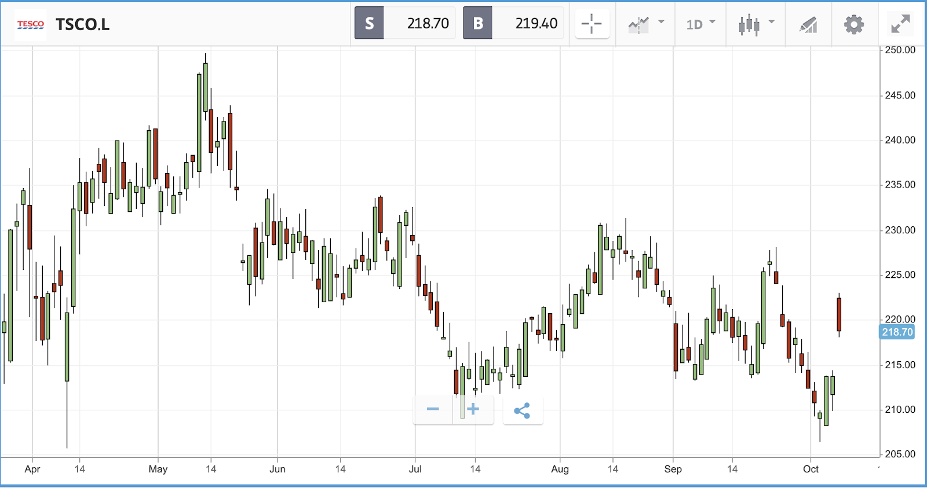927x488 pixels.
Task: Open the compare/studies chart icon
Action: tap(638, 24)
